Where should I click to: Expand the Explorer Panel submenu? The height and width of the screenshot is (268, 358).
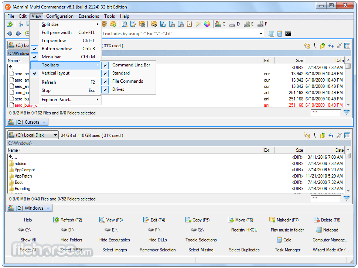pyautogui.click(x=66, y=100)
